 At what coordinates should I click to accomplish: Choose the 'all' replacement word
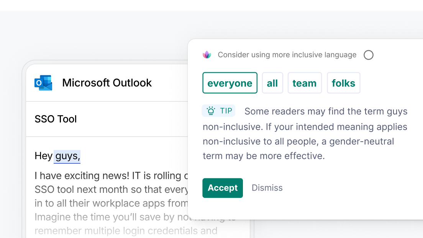(272, 83)
